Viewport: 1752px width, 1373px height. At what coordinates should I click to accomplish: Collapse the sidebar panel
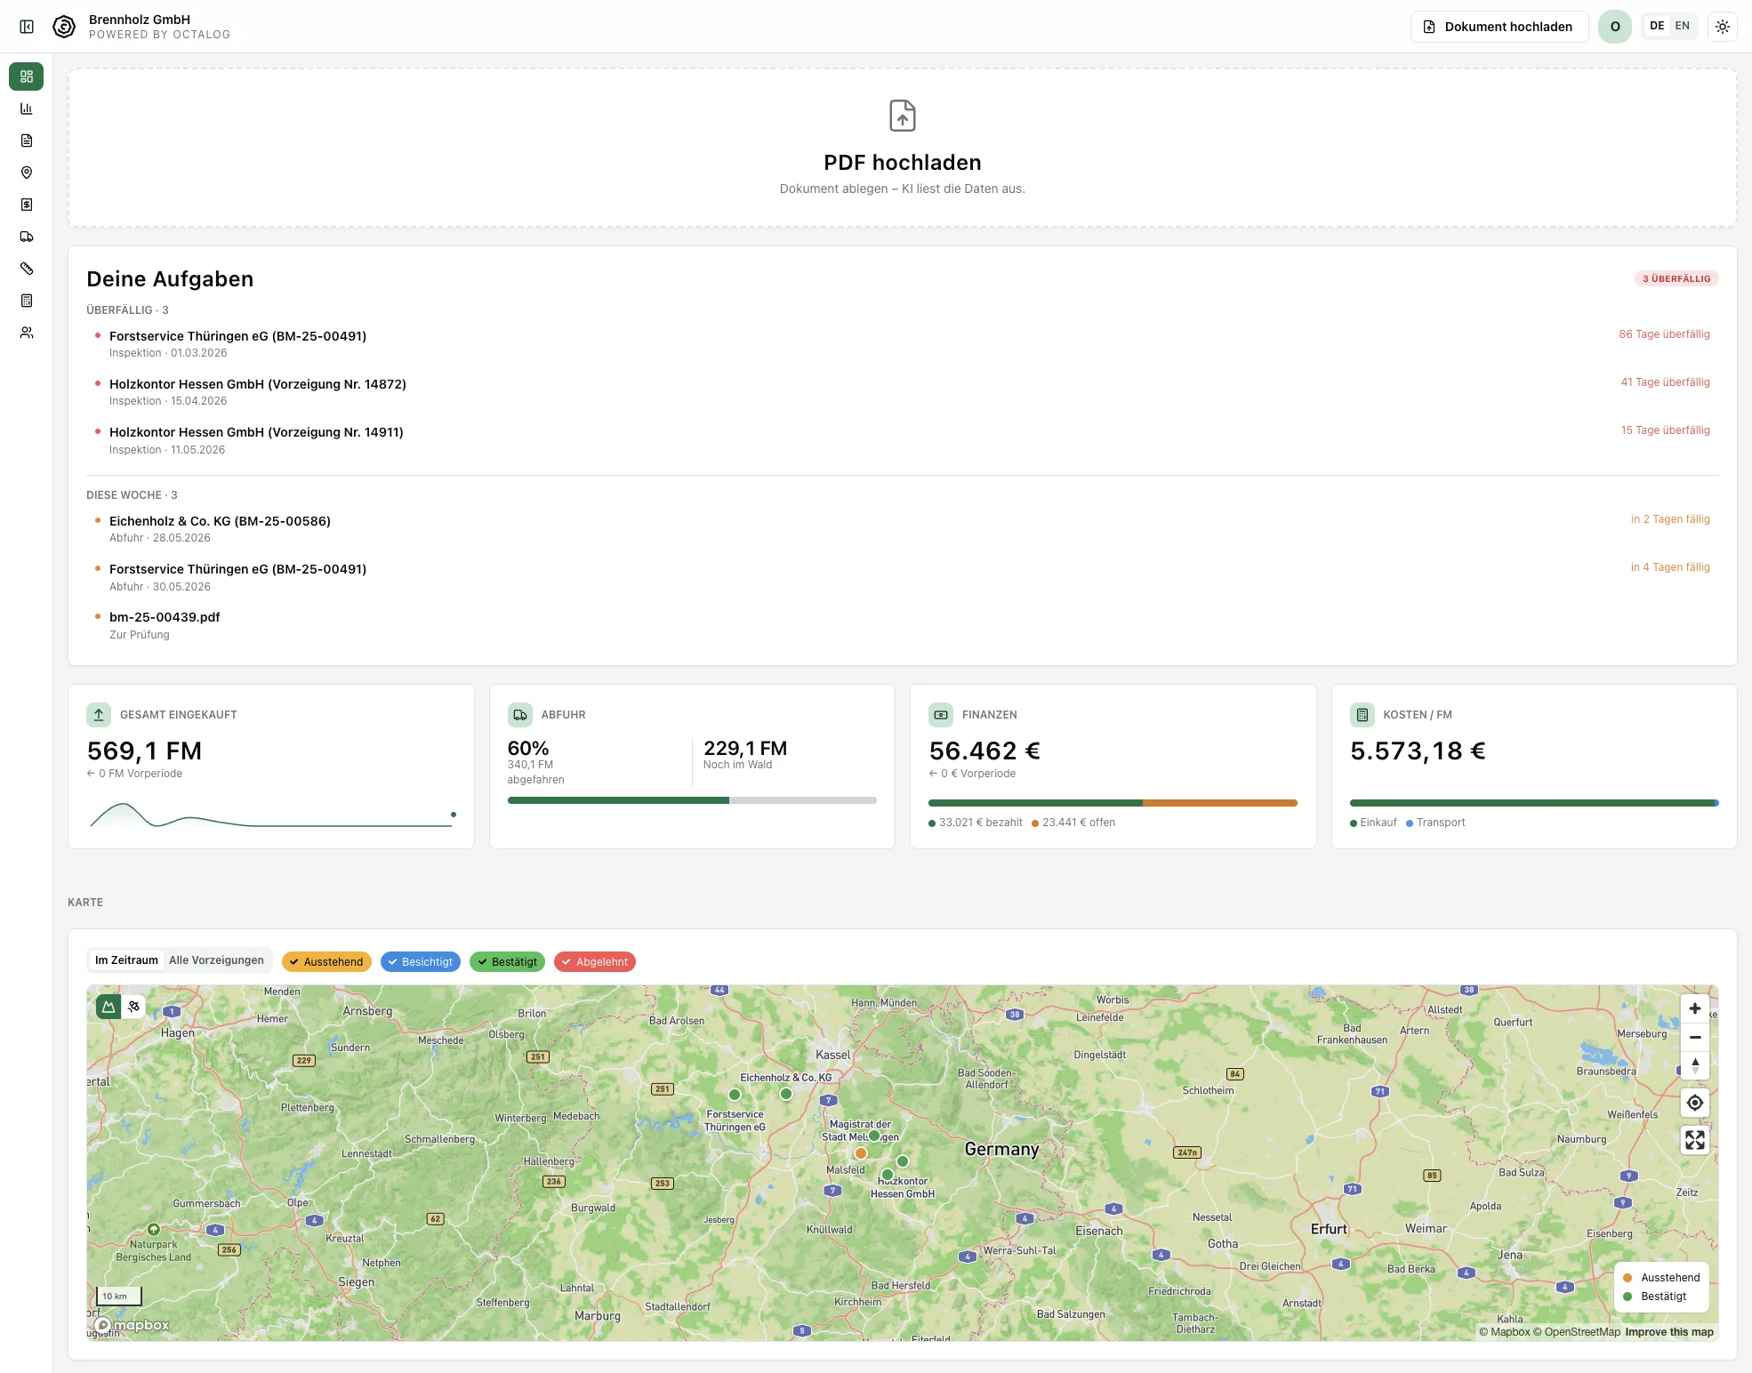27,27
